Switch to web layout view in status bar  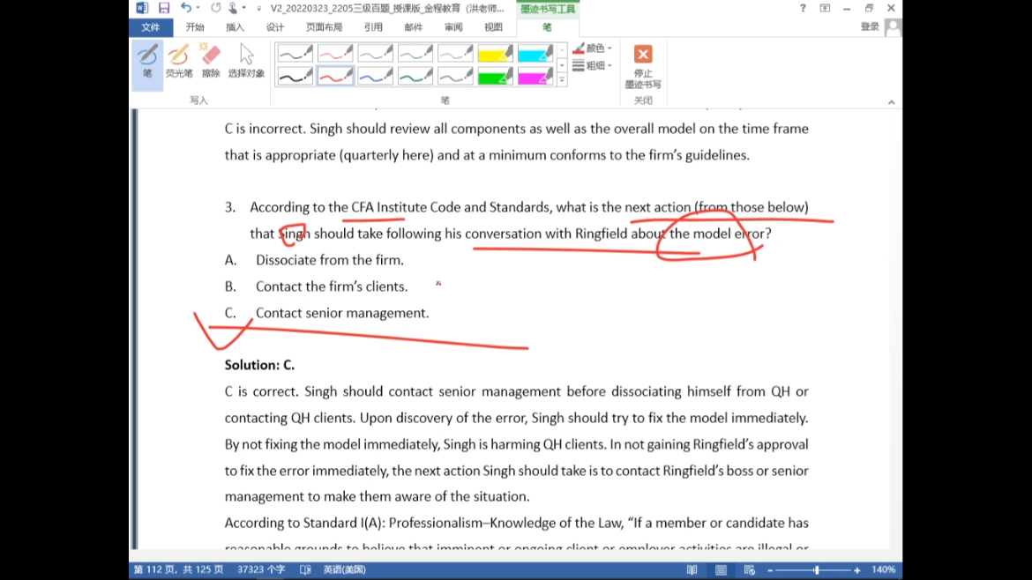pyautogui.click(x=749, y=570)
